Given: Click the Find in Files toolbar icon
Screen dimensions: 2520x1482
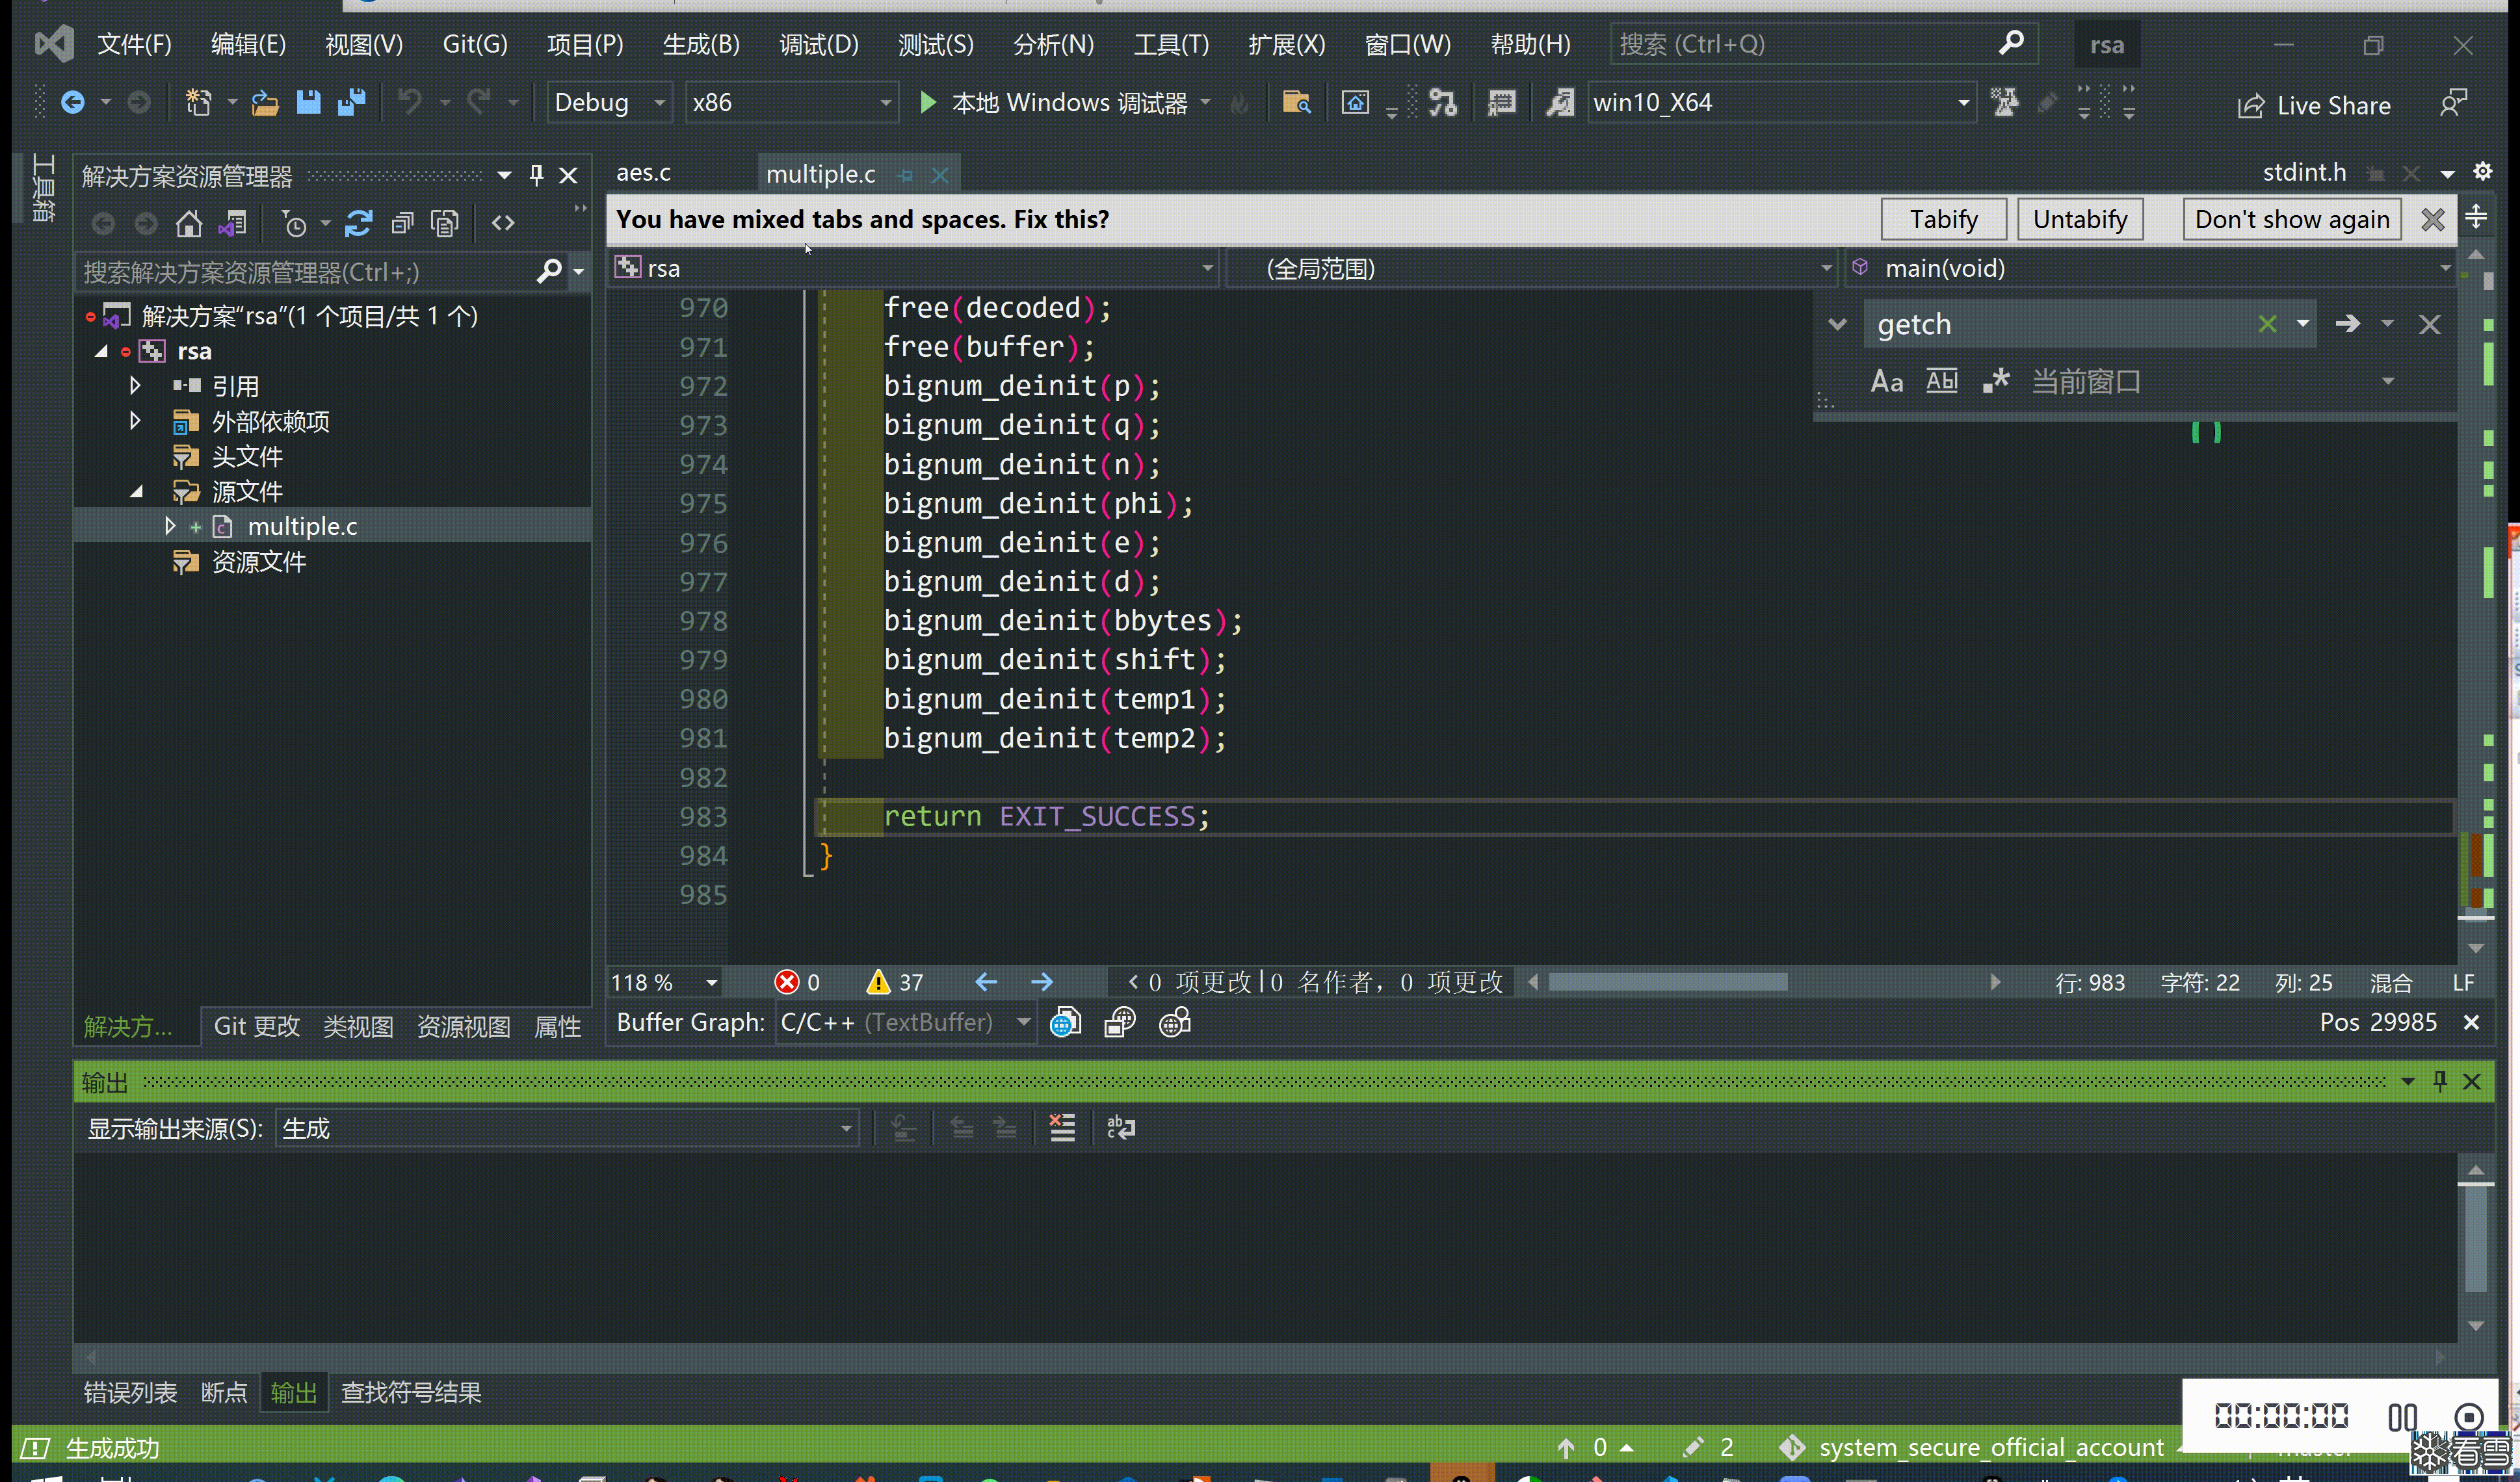Looking at the screenshot, I should point(1296,102).
